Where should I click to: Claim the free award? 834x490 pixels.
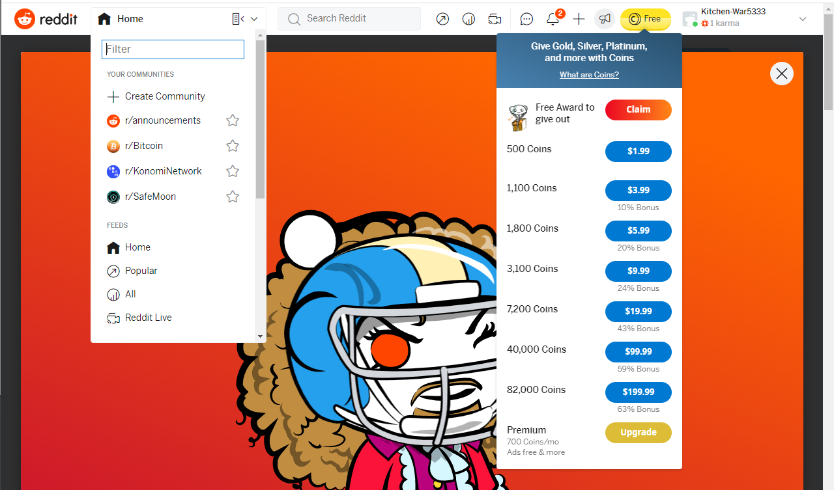(638, 110)
